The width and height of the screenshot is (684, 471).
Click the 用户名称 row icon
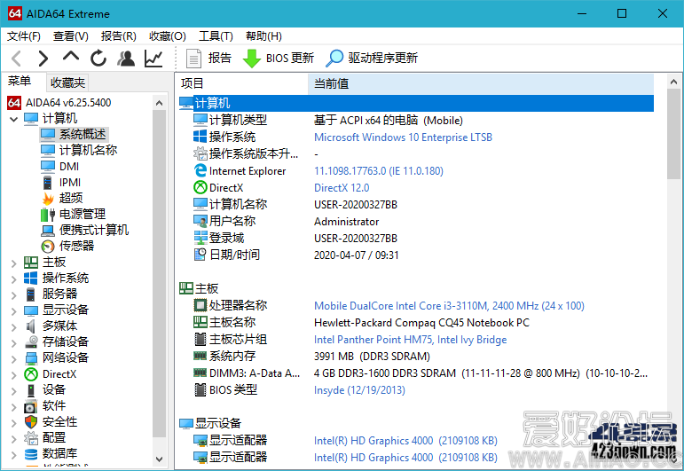tap(200, 221)
